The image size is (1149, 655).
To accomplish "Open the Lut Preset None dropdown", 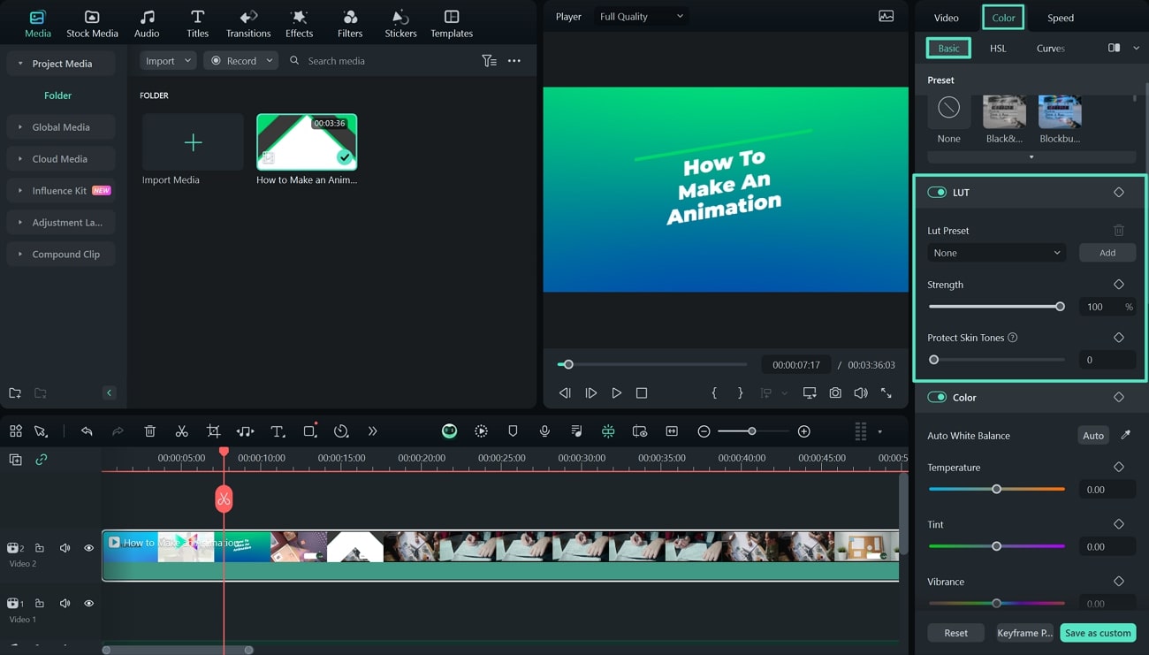I will point(996,253).
